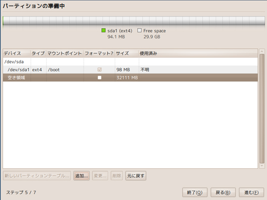Sort by the マウントポイント column header
267x200 pixels.
[65, 53]
